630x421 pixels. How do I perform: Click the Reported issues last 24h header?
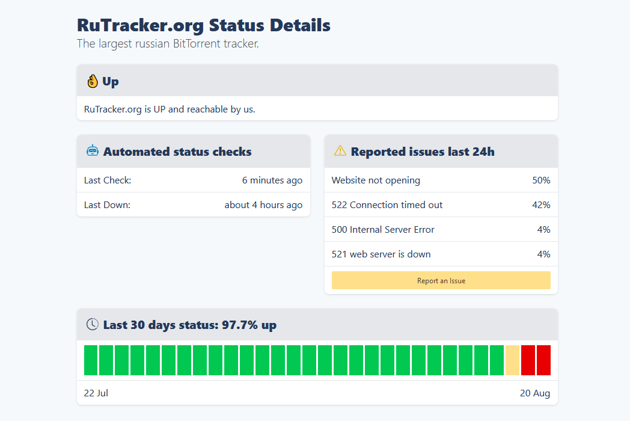coord(422,152)
